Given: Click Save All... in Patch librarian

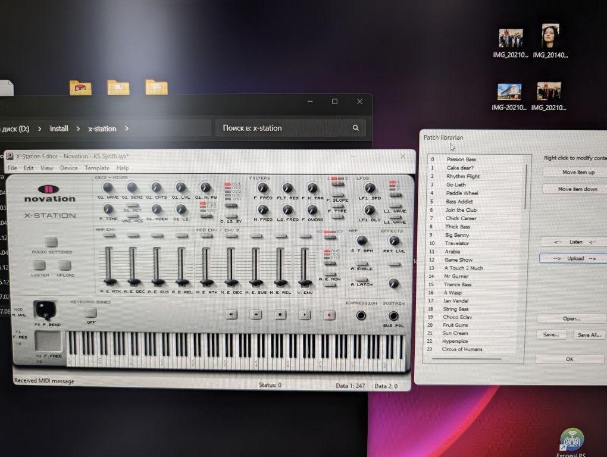Looking at the screenshot, I should [x=589, y=335].
